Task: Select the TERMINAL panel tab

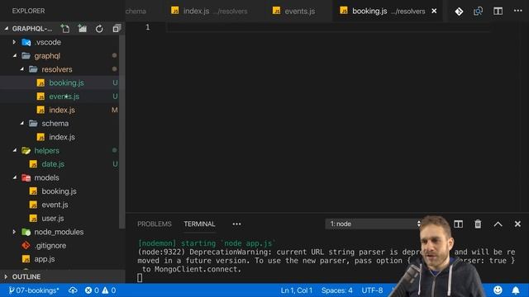Action: [199, 224]
